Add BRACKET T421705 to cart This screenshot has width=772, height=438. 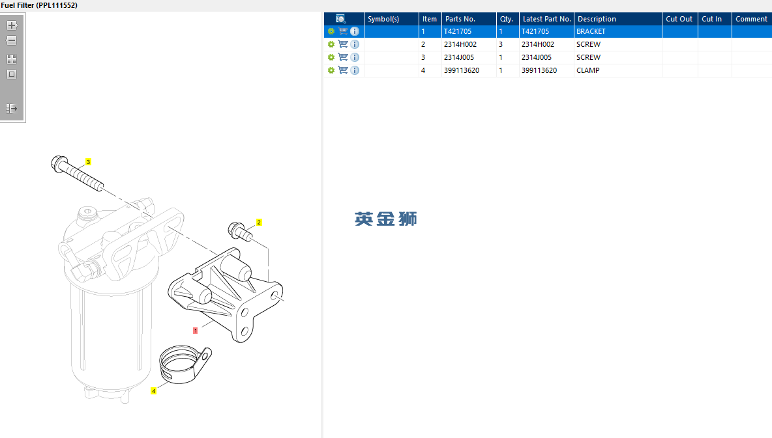pyautogui.click(x=343, y=31)
